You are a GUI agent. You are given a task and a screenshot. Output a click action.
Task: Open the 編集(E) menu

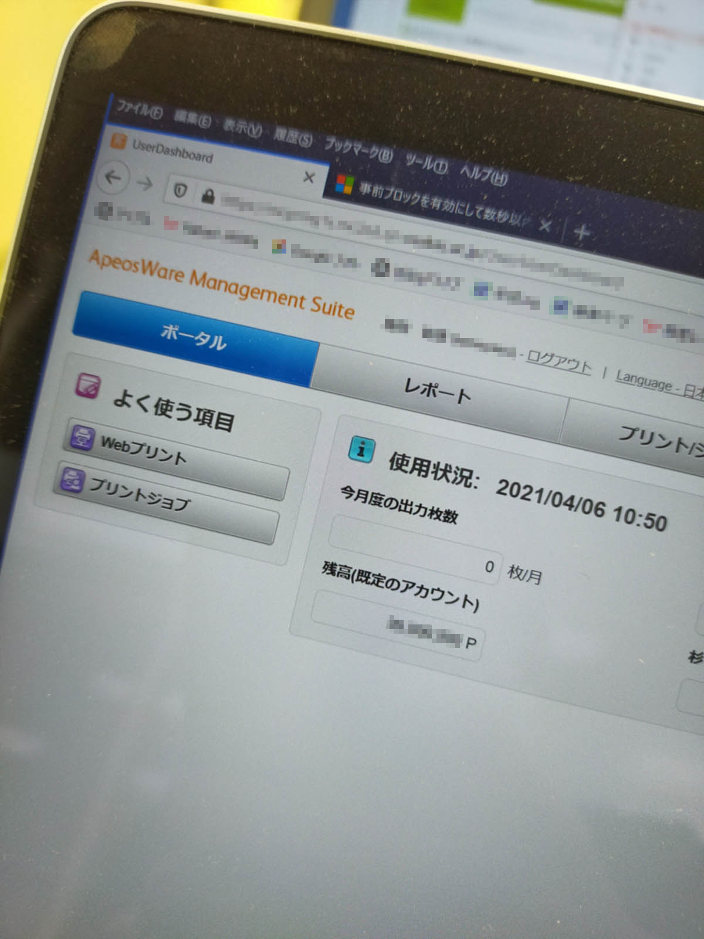click(192, 119)
